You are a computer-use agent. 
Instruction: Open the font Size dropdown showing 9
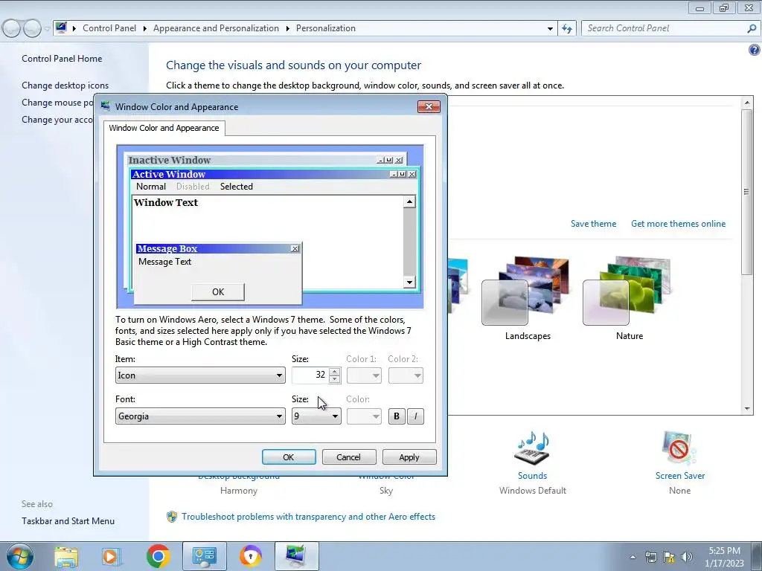click(316, 416)
